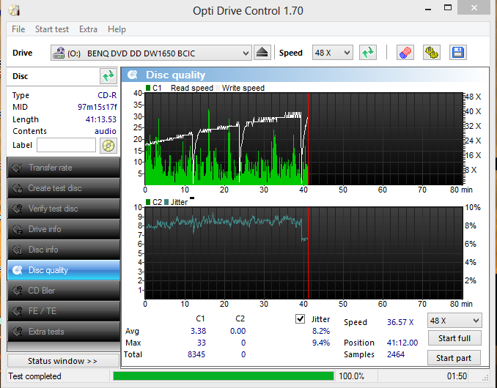This screenshot has height=388, width=497.
Task: Click the save floppy disk icon
Action: pyautogui.click(x=457, y=53)
